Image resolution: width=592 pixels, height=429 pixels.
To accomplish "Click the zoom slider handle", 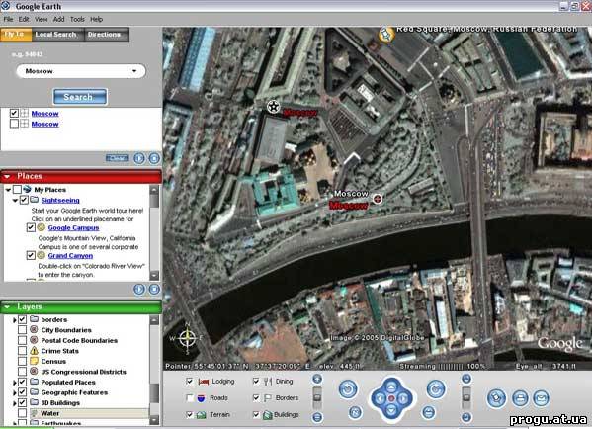I will click(x=317, y=397).
